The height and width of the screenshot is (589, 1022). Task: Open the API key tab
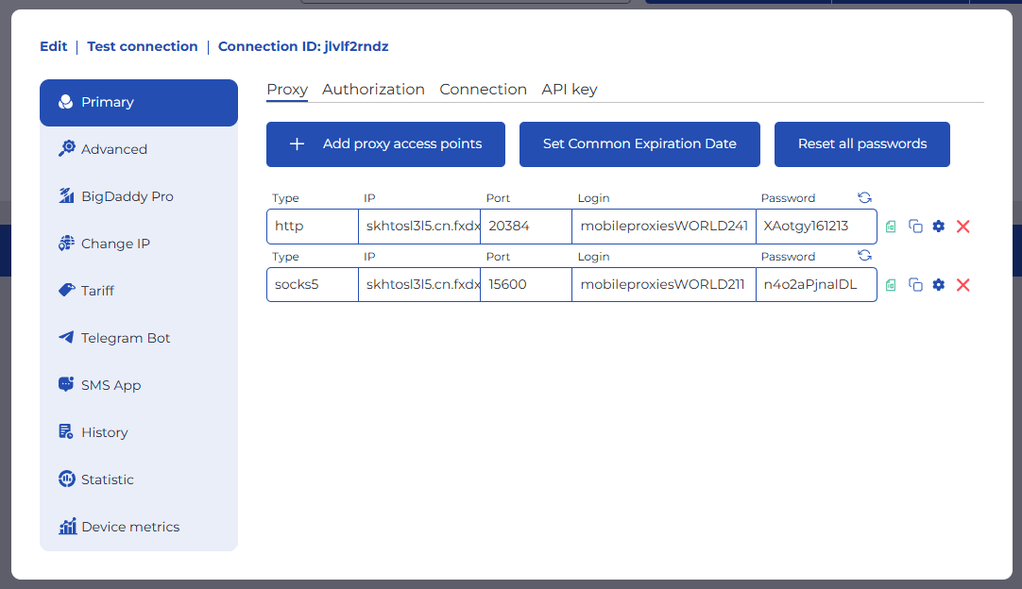(569, 90)
